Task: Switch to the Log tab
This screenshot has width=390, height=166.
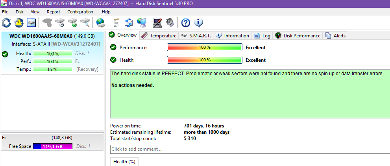Action: (262, 35)
